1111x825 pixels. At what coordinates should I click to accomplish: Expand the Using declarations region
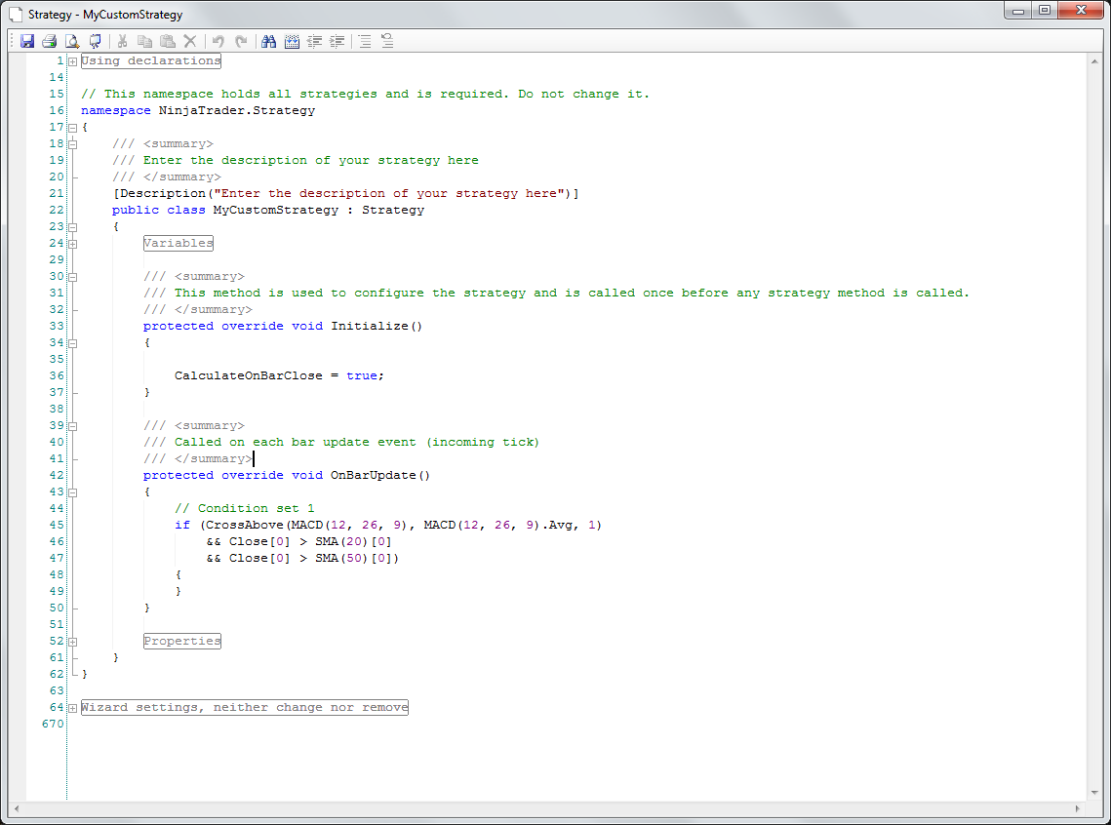tap(72, 61)
